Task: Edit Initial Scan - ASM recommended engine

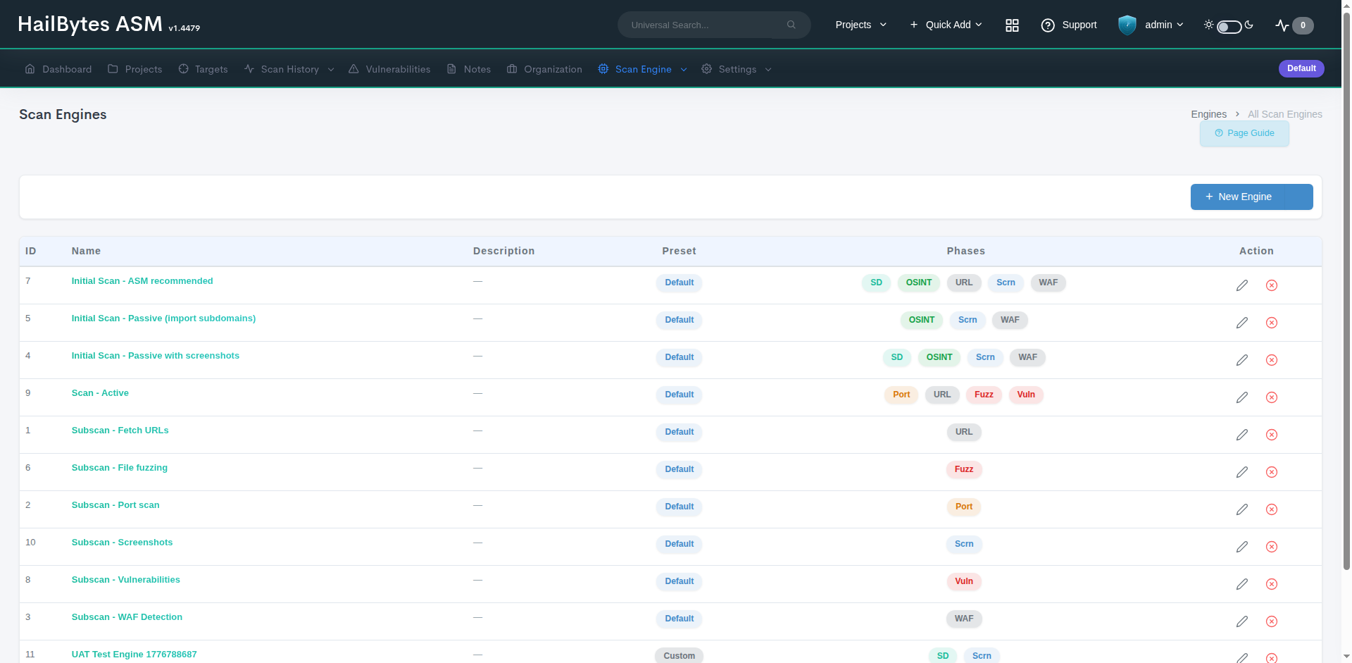Action: 1242,285
